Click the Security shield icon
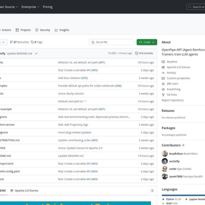The width and height of the screenshot is (205, 205). pos(37,30)
